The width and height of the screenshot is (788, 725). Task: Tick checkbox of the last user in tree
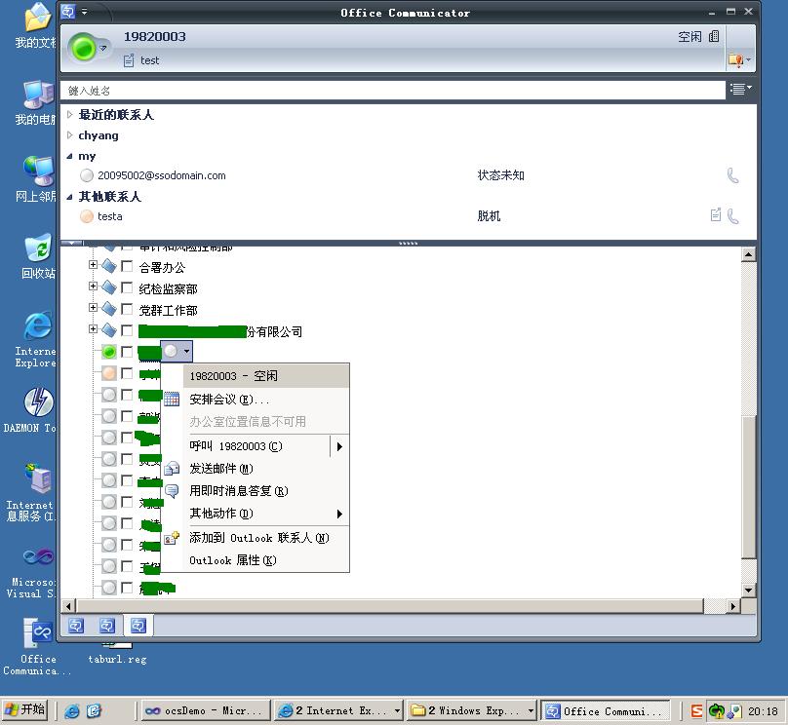pos(127,588)
